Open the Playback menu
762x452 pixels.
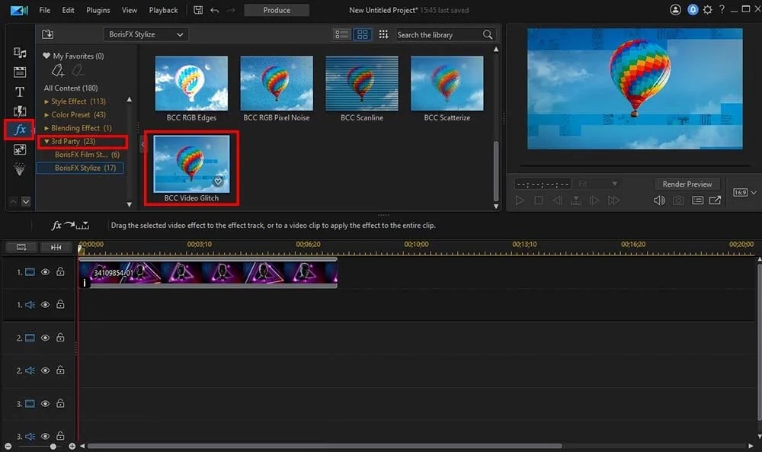163,10
